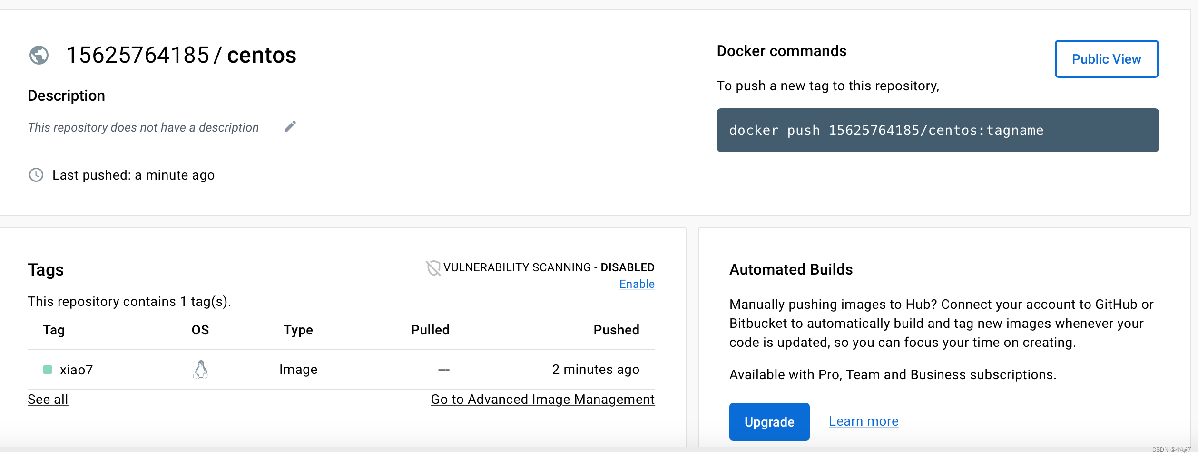Click the Docker commands heading

coord(781,51)
